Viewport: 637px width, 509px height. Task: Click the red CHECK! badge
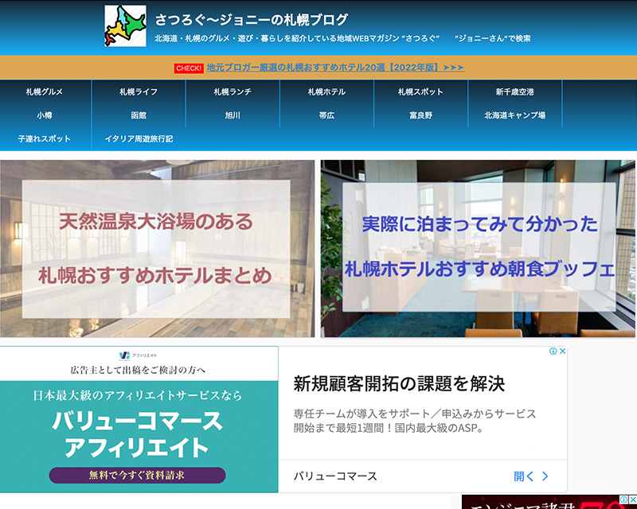pyautogui.click(x=189, y=68)
